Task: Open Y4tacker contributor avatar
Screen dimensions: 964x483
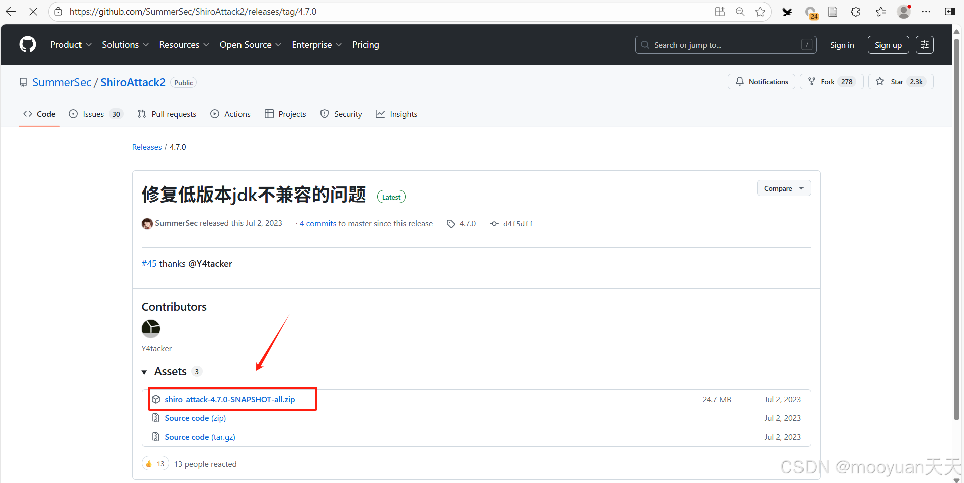Action: point(151,329)
